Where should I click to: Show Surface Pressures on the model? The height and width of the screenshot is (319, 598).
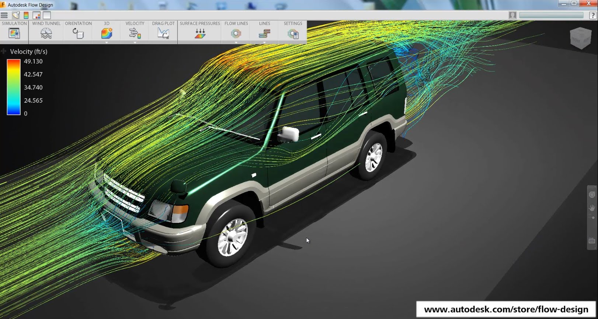(200, 34)
